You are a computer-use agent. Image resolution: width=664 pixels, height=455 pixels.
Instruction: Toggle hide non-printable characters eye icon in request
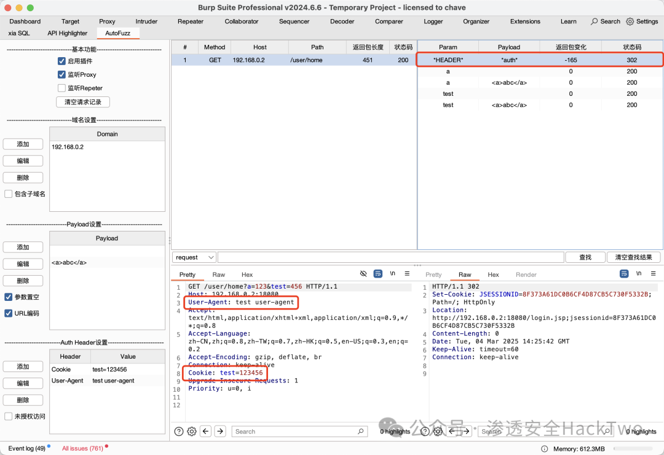tap(363, 274)
